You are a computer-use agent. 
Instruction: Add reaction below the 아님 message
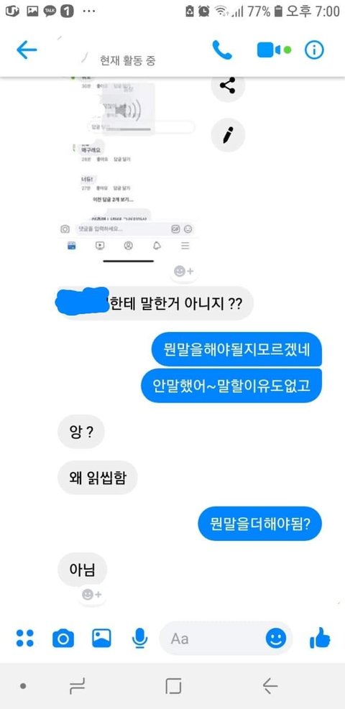[x=92, y=595]
